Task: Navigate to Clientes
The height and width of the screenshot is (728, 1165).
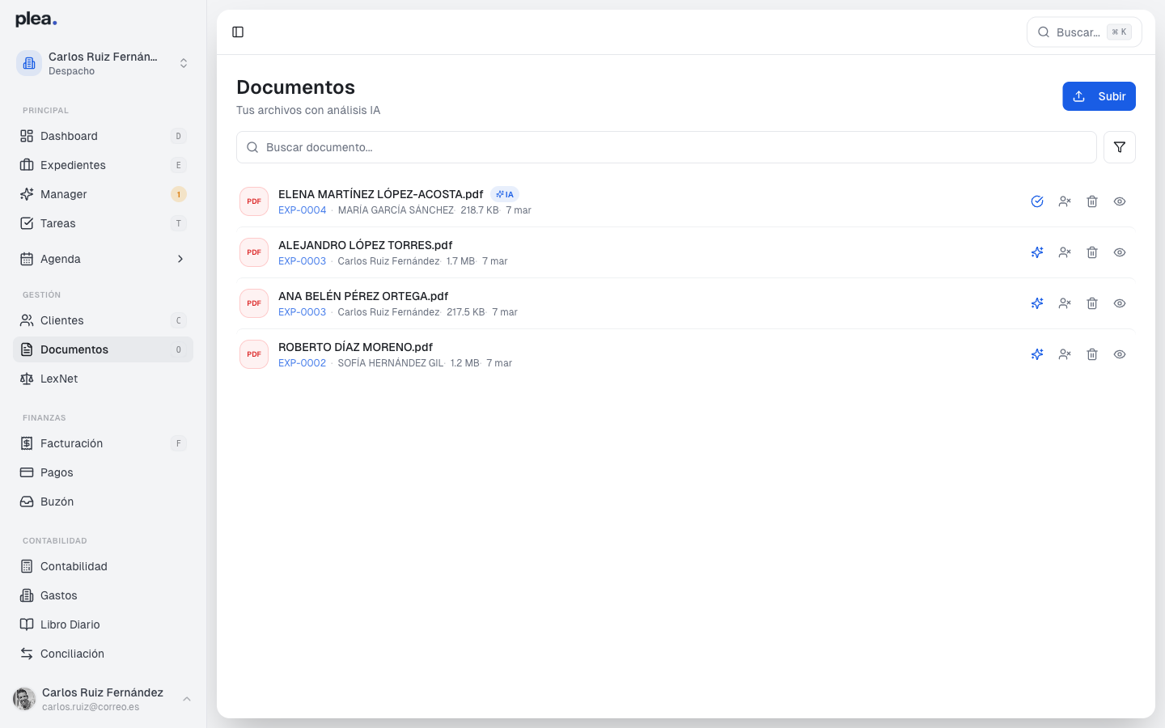Action: [104, 320]
